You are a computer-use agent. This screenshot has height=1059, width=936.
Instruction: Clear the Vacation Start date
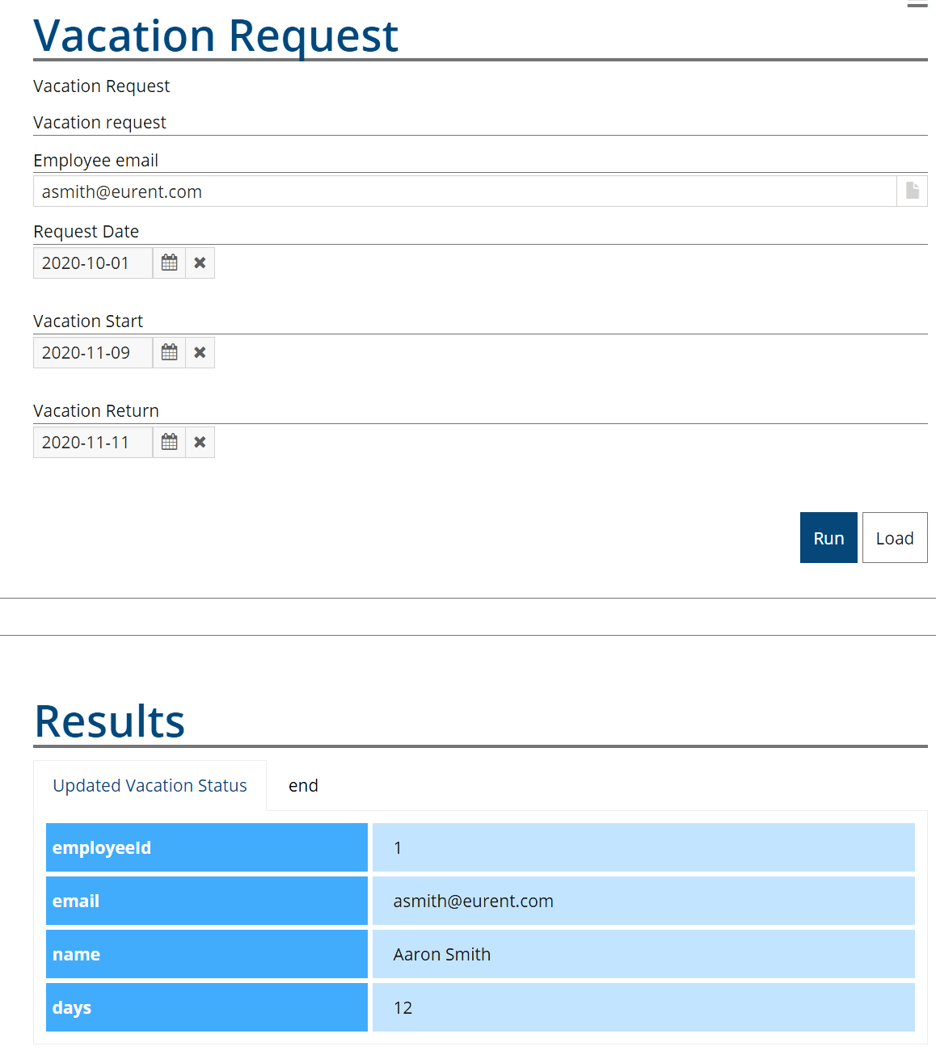pos(200,353)
